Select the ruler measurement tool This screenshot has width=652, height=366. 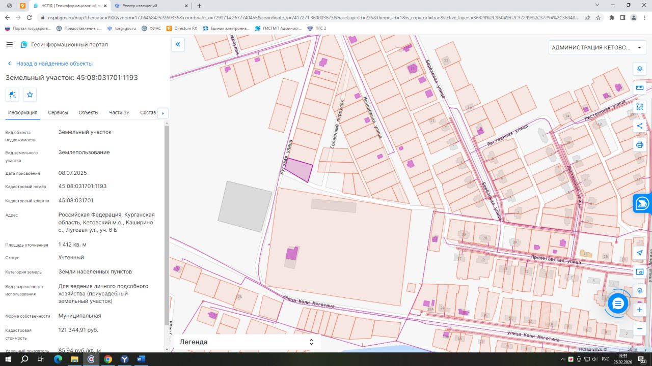click(x=640, y=87)
